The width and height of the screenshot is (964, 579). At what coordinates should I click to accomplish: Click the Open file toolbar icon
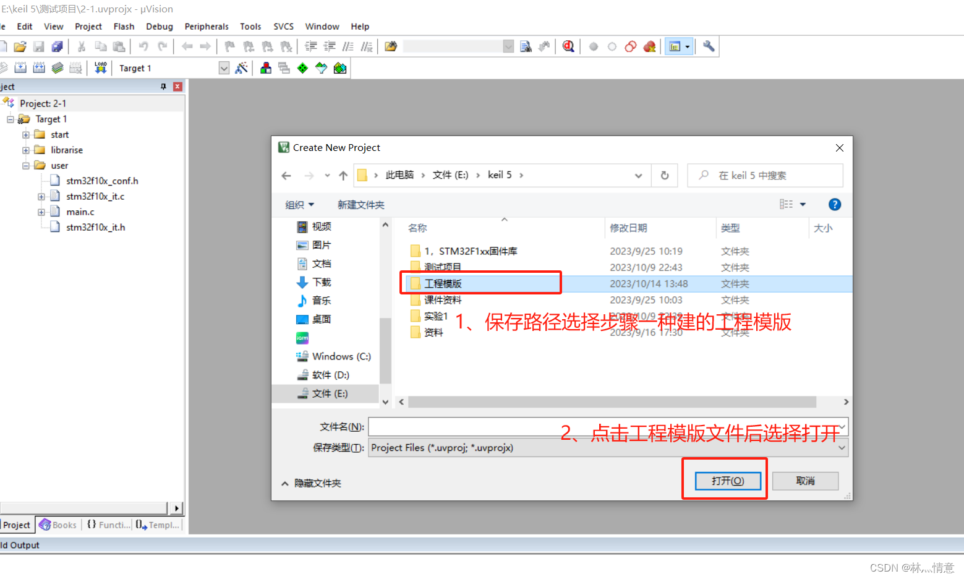20,46
